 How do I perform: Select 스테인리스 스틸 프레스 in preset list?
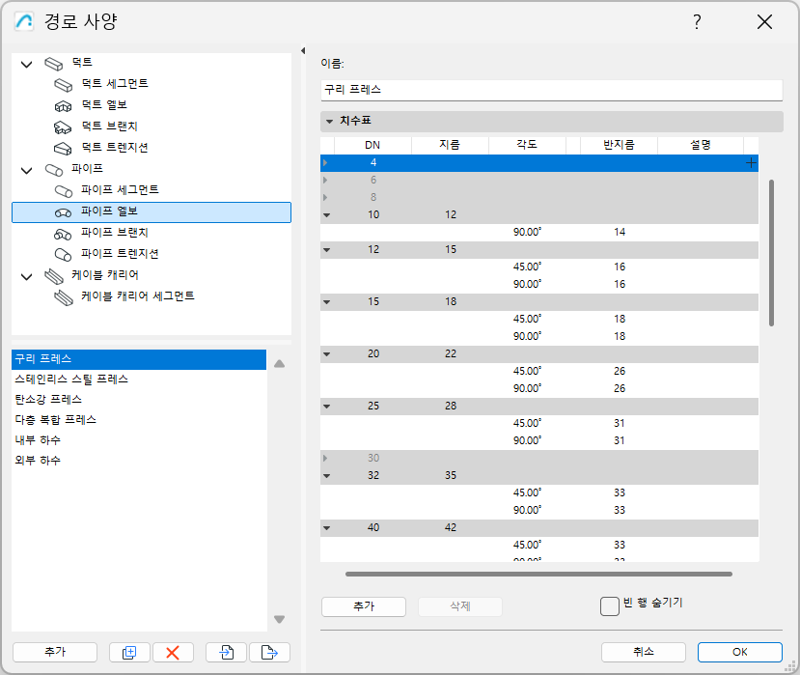(x=71, y=380)
